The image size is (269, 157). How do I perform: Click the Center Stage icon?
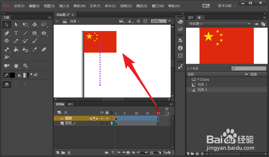coord(138,21)
